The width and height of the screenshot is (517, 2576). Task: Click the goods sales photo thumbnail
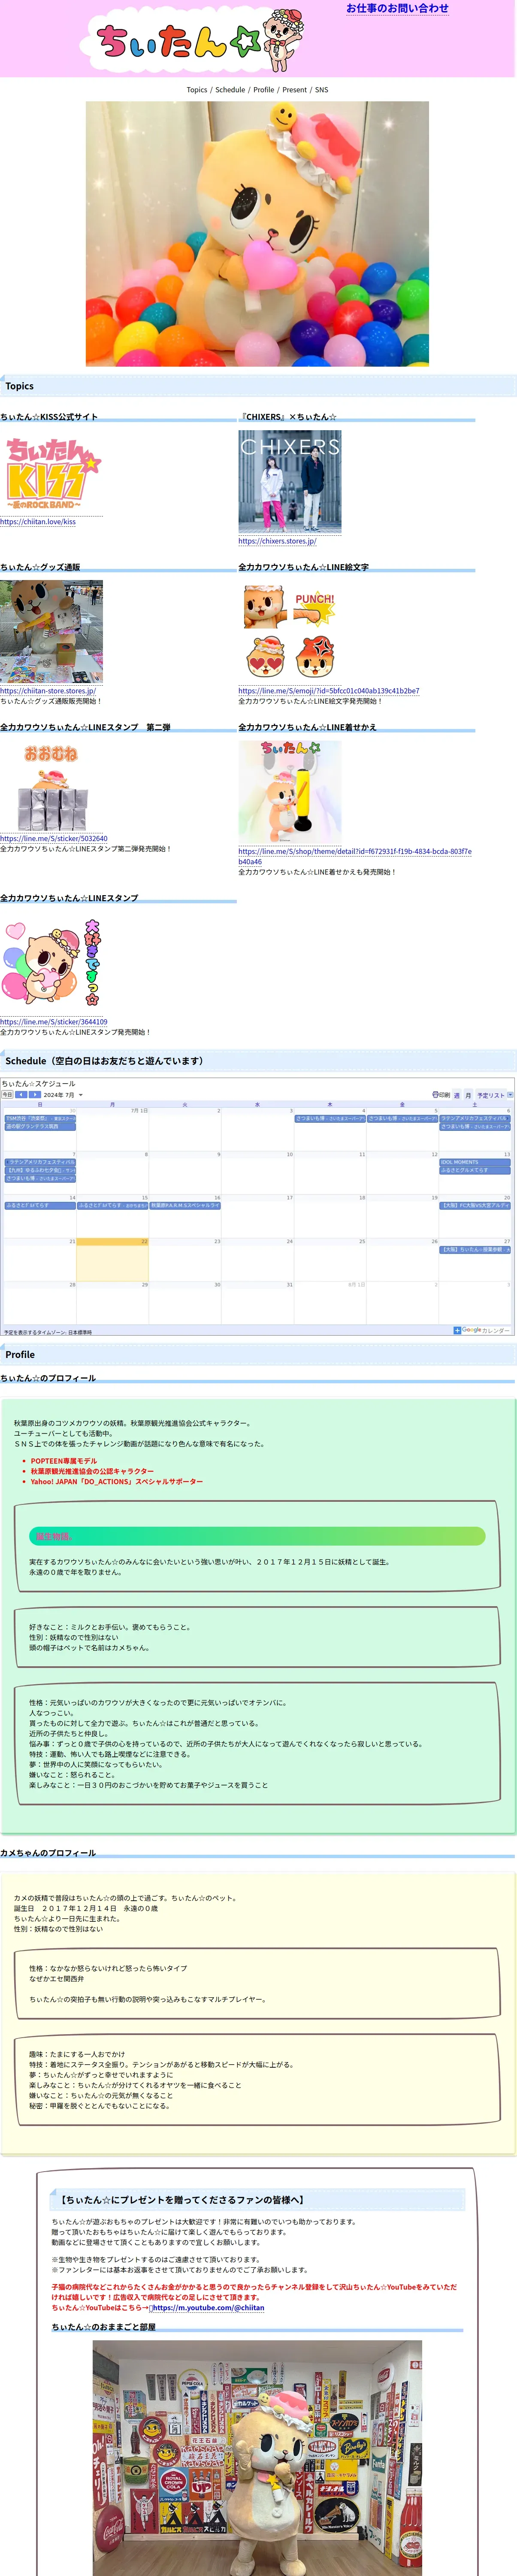click(51, 631)
